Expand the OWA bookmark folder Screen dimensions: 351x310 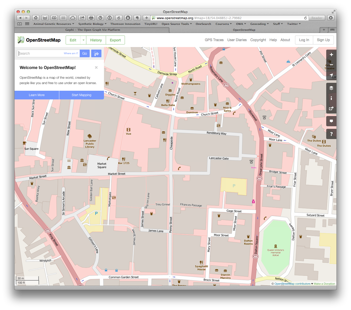(x=241, y=24)
